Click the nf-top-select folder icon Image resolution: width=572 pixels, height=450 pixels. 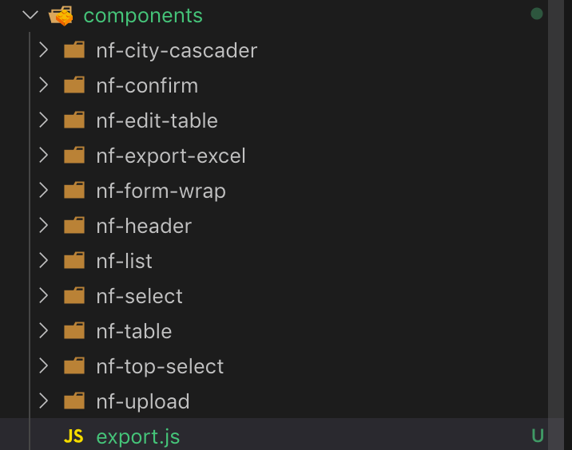pos(74,366)
